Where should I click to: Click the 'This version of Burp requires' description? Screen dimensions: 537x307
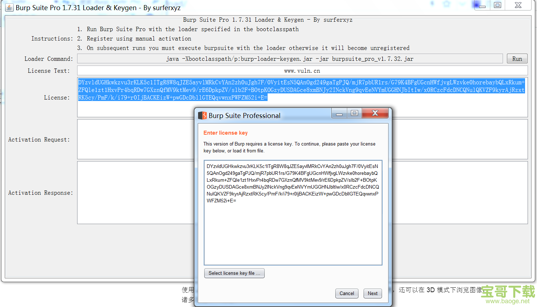289,147
